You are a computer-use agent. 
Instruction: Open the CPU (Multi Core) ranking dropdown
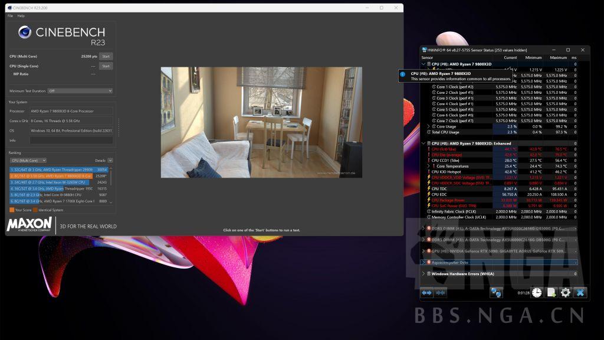28,160
